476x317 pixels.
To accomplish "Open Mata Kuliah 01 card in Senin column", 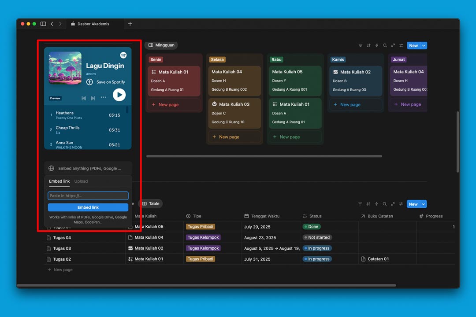I will (x=174, y=81).
